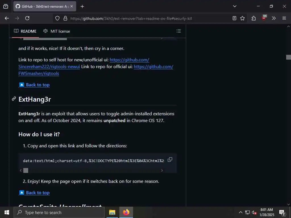Click the How do I use it? heading
Viewport: 291px width, 218px height.
(39, 134)
